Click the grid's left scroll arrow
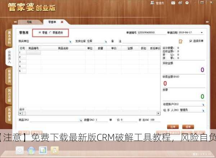This screenshot has height=158, width=216. point(20,113)
